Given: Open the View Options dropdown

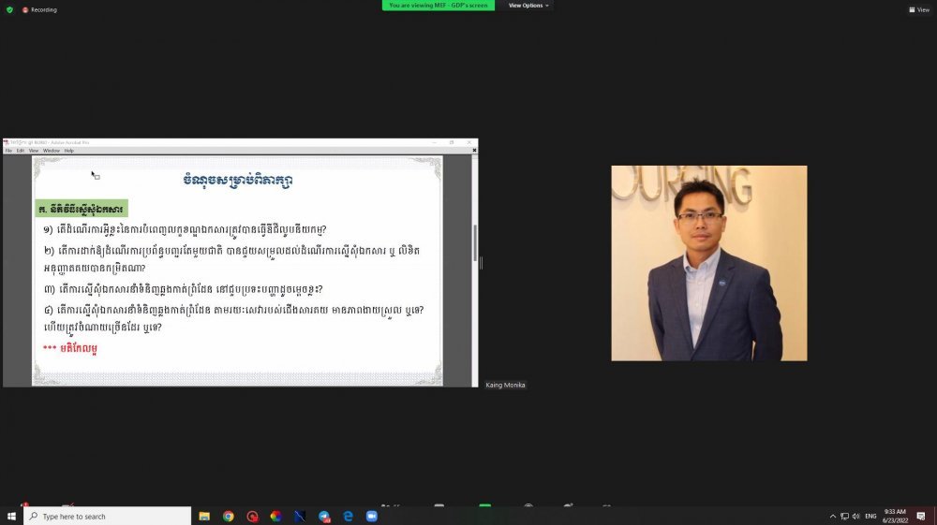Looking at the screenshot, I should [528, 6].
